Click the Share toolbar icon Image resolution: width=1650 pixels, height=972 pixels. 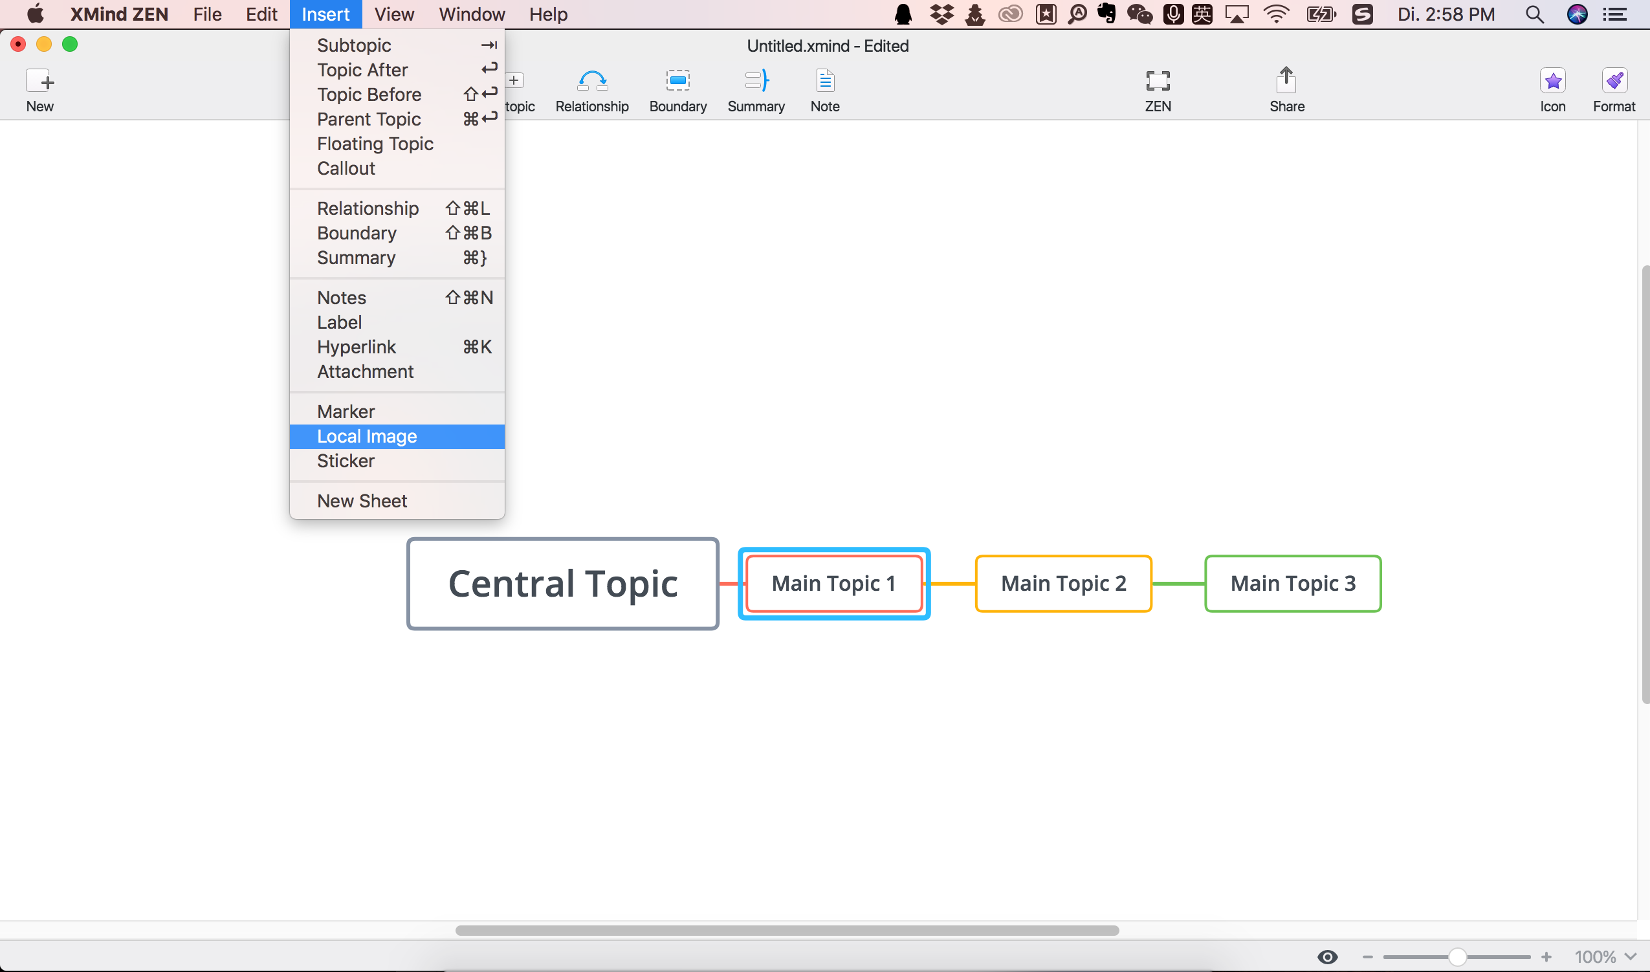coord(1286,80)
